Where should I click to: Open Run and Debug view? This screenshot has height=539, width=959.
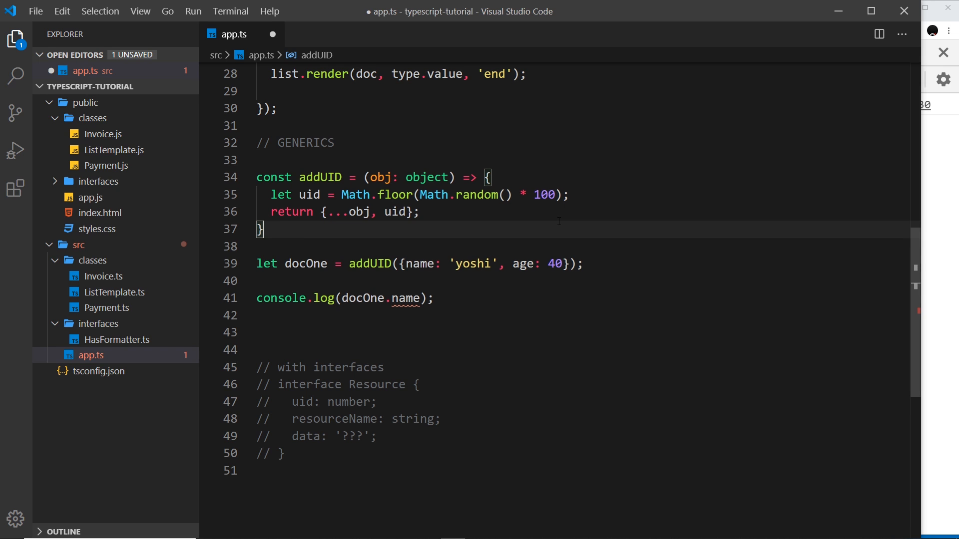[x=16, y=150]
